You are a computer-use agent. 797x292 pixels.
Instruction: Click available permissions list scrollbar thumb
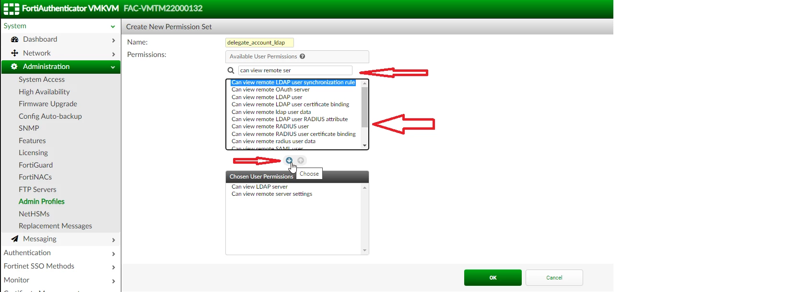(364, 107)
